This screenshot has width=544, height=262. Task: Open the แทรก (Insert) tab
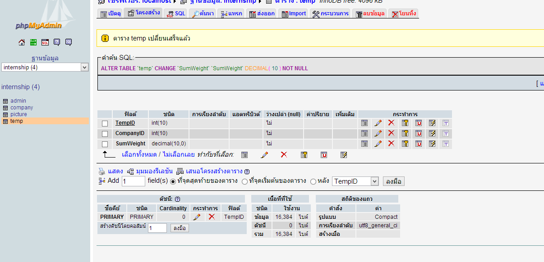click(231, 14)
